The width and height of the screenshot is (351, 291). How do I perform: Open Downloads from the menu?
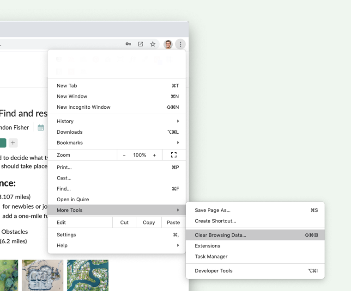tap(117, 132)
